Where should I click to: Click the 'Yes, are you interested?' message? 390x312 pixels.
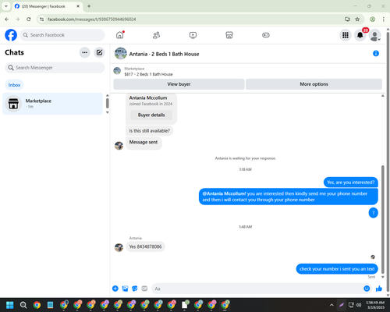tap(351, 183)
